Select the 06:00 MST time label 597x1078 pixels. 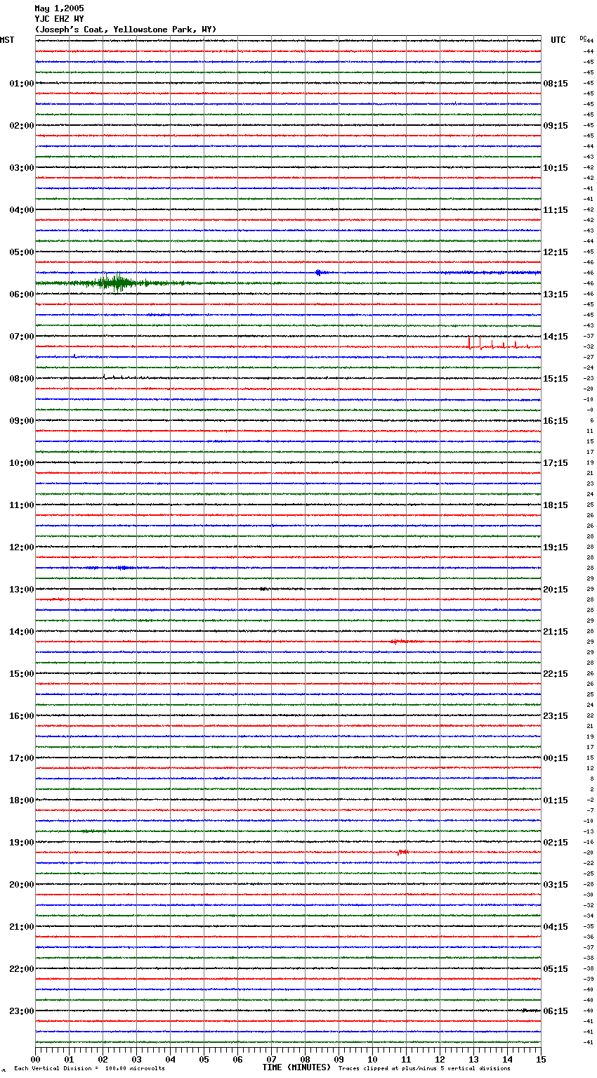[21, 294]
